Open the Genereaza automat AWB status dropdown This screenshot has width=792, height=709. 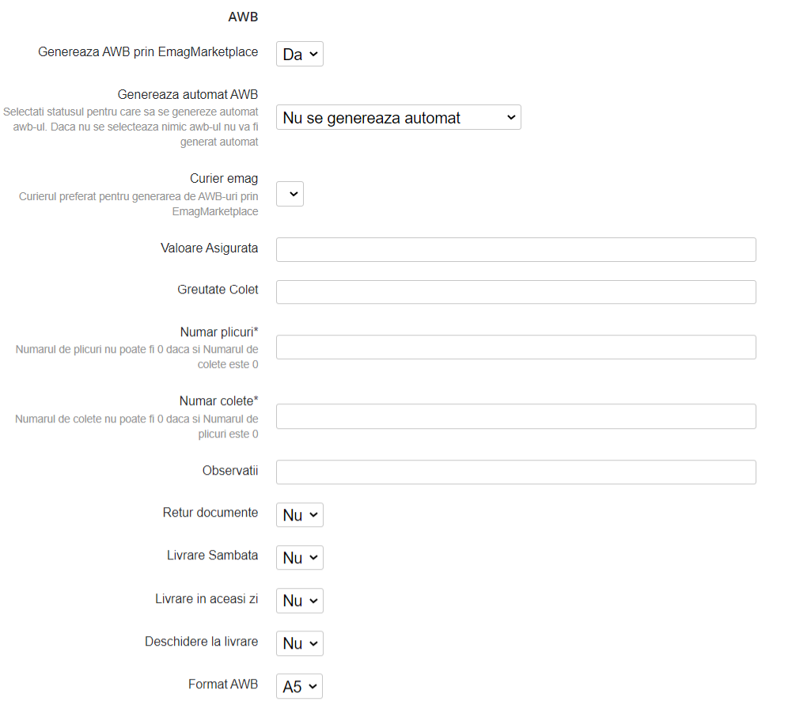point(398,116)
